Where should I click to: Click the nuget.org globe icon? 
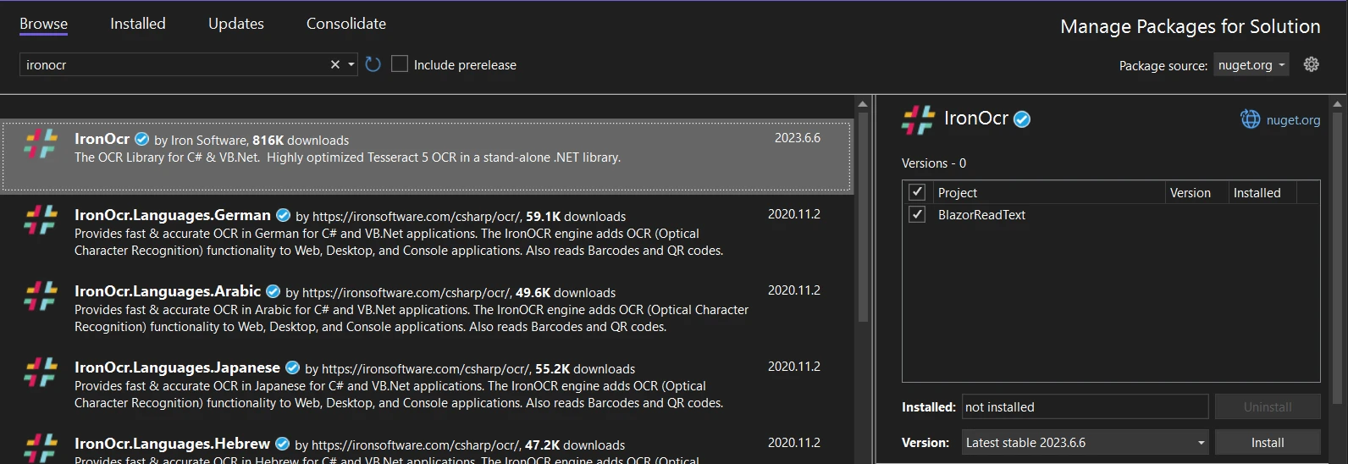1250,119
